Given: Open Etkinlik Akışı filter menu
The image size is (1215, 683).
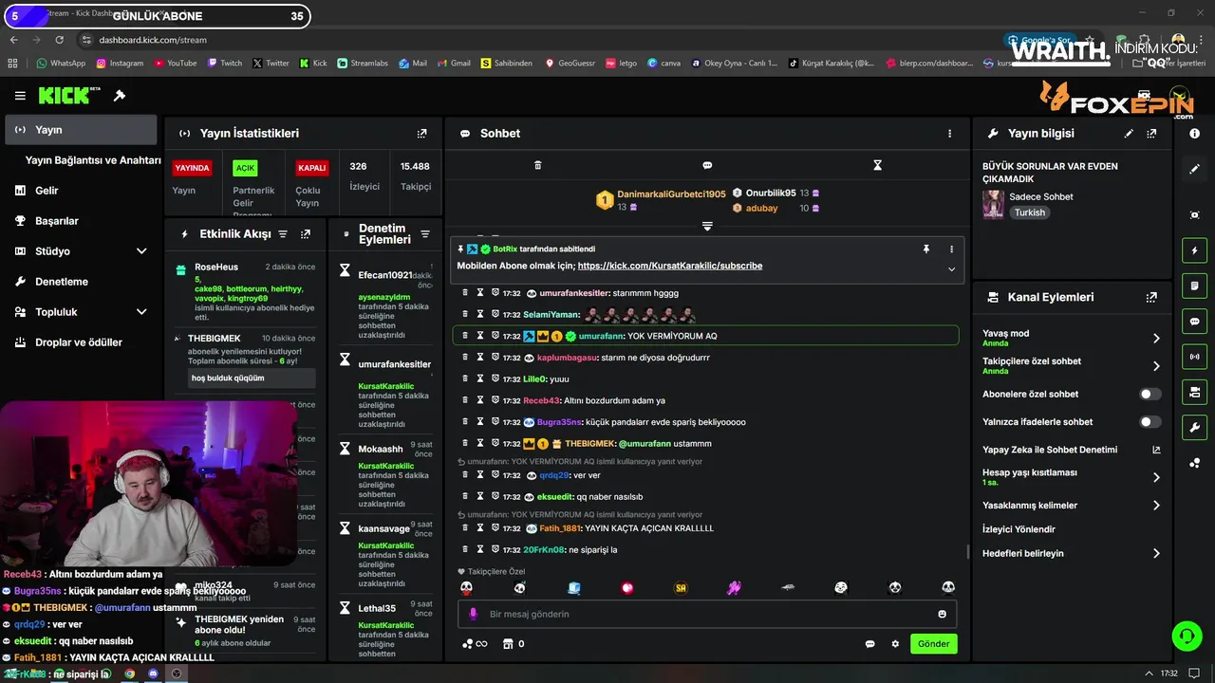Looking at the screenshot, I should 282,234.
